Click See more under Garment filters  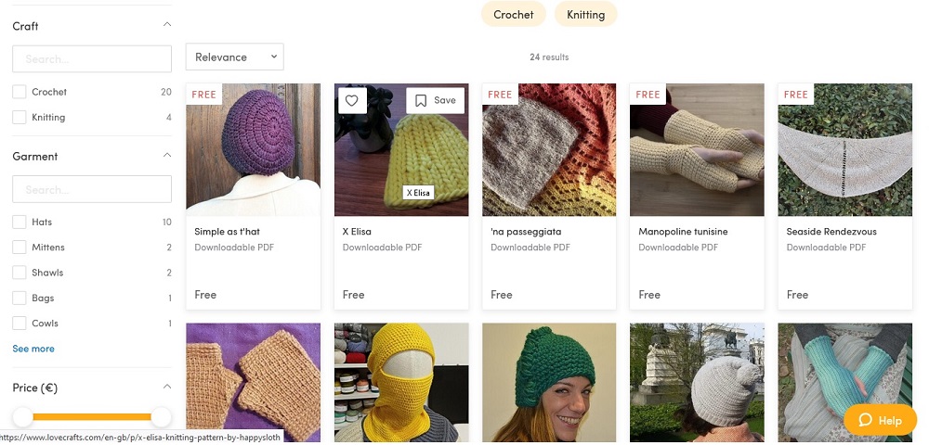click(x=33, y=349)
